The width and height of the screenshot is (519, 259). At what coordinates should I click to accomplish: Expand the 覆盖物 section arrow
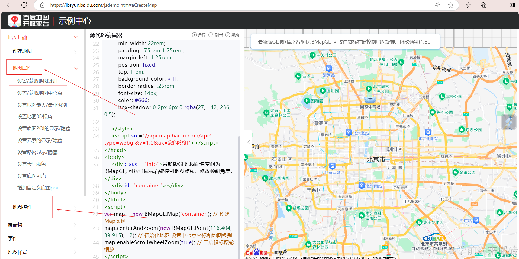coord(75,225)
